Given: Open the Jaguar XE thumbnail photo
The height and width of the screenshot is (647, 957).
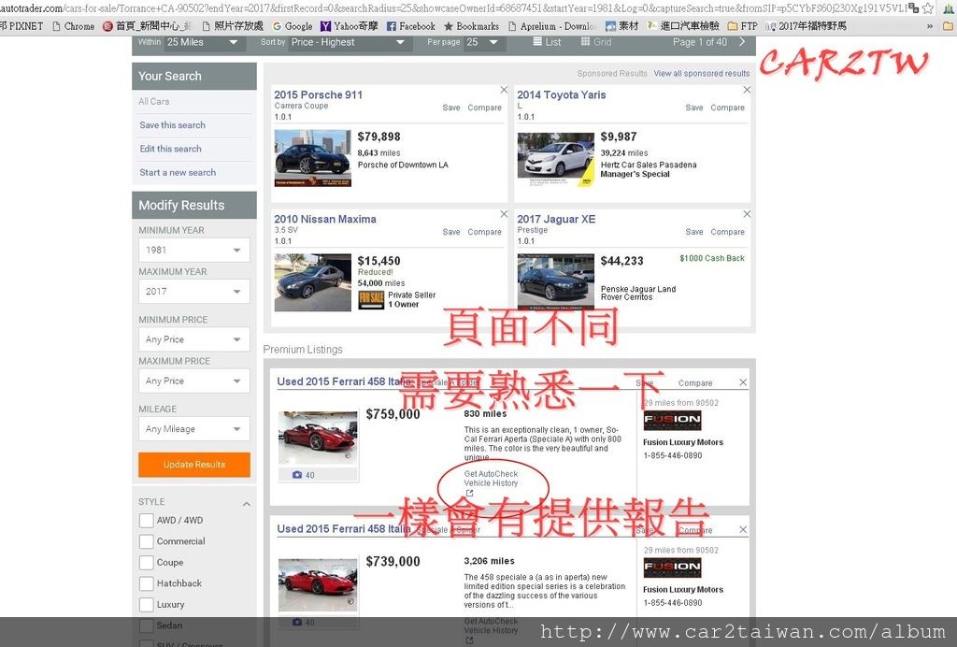Looking at the screenshot, I should pos(555,282).
